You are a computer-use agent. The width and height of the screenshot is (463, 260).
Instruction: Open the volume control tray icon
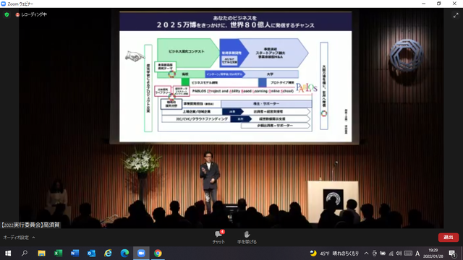[399, 253]
